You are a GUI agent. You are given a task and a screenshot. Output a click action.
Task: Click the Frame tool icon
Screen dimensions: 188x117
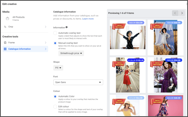click(5, 43)
